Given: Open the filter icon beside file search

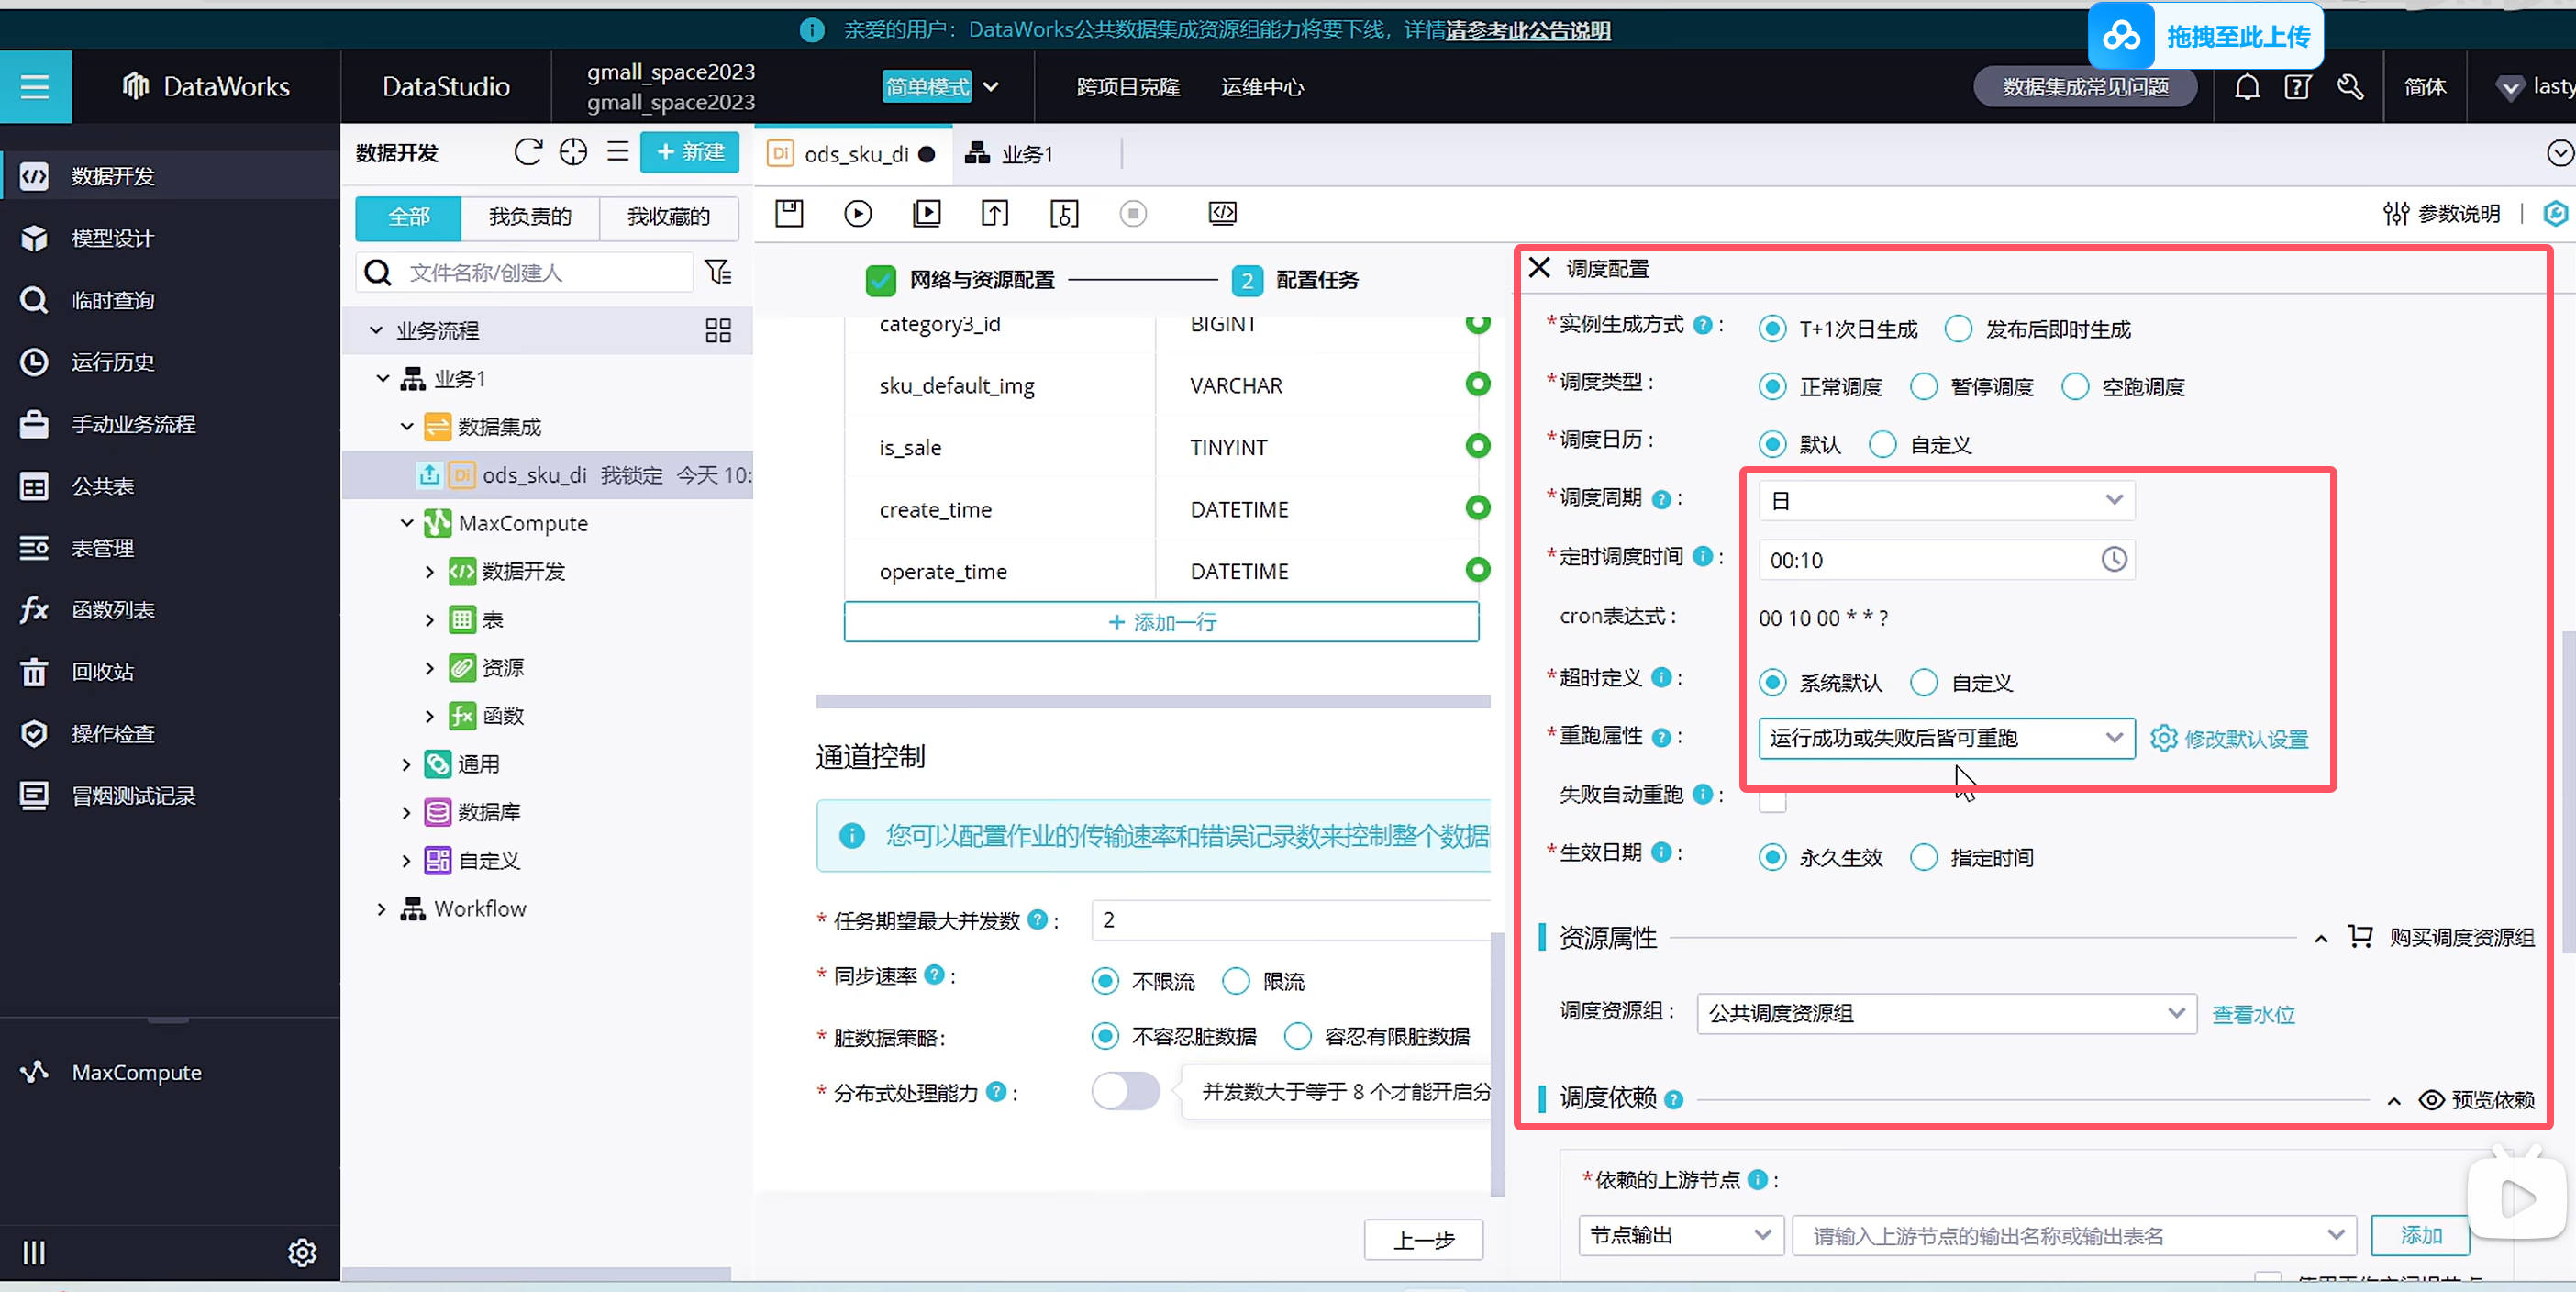Looking at the screenshot, I should coord(718,272).
